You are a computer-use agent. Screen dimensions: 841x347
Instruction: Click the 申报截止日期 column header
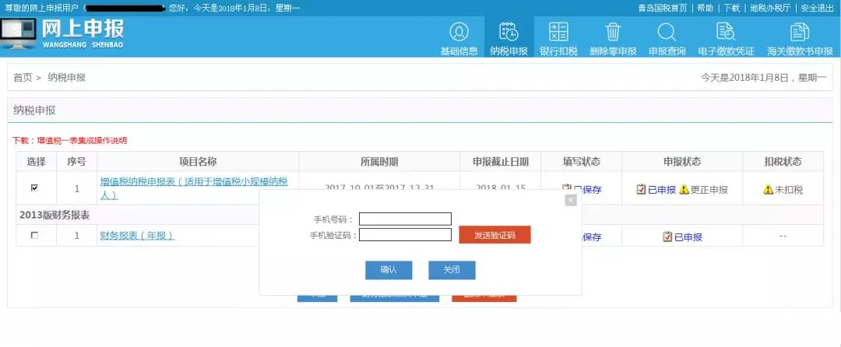pos(501,161)
